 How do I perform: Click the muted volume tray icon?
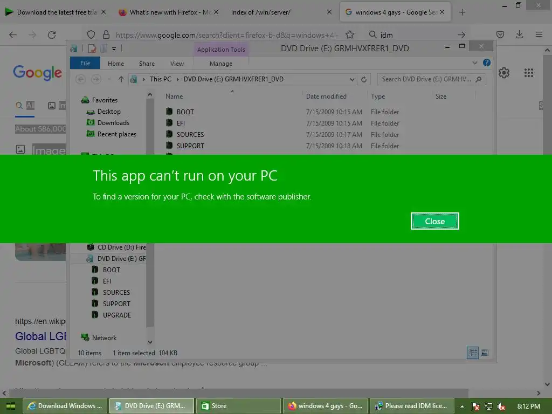tap(501, 406)
